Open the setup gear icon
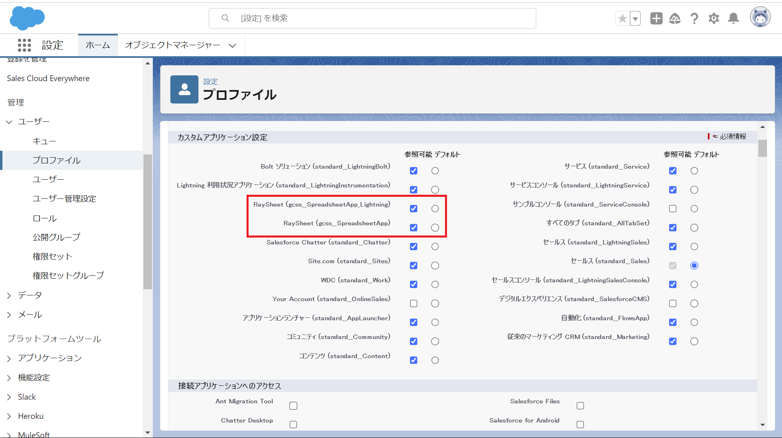The height and width of the screenshot is (438, 782). click(714, 18)
